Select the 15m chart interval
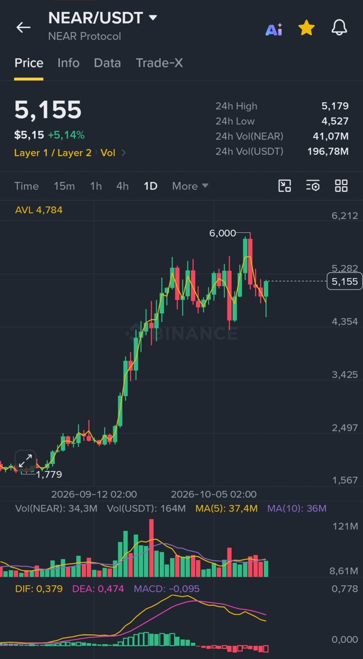The image size is (363, 659). (x=64, y=186)
